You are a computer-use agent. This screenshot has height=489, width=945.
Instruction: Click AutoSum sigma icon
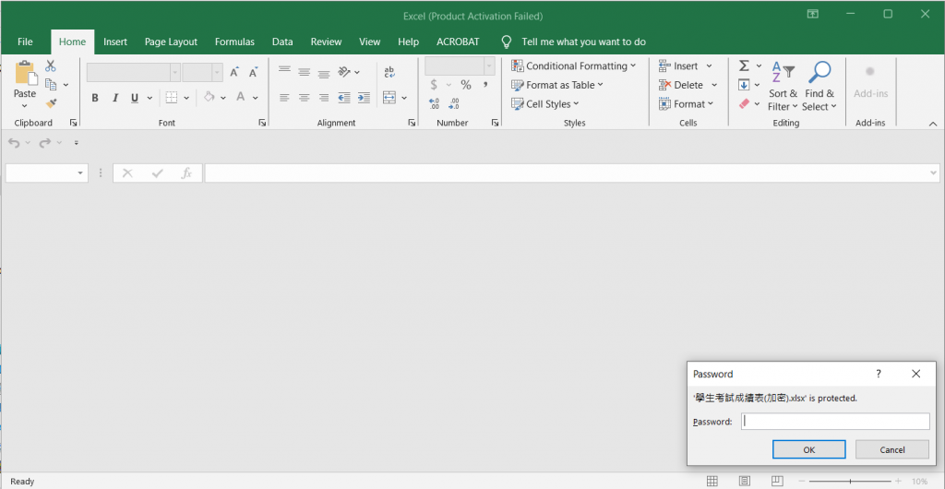pos(745,66)
